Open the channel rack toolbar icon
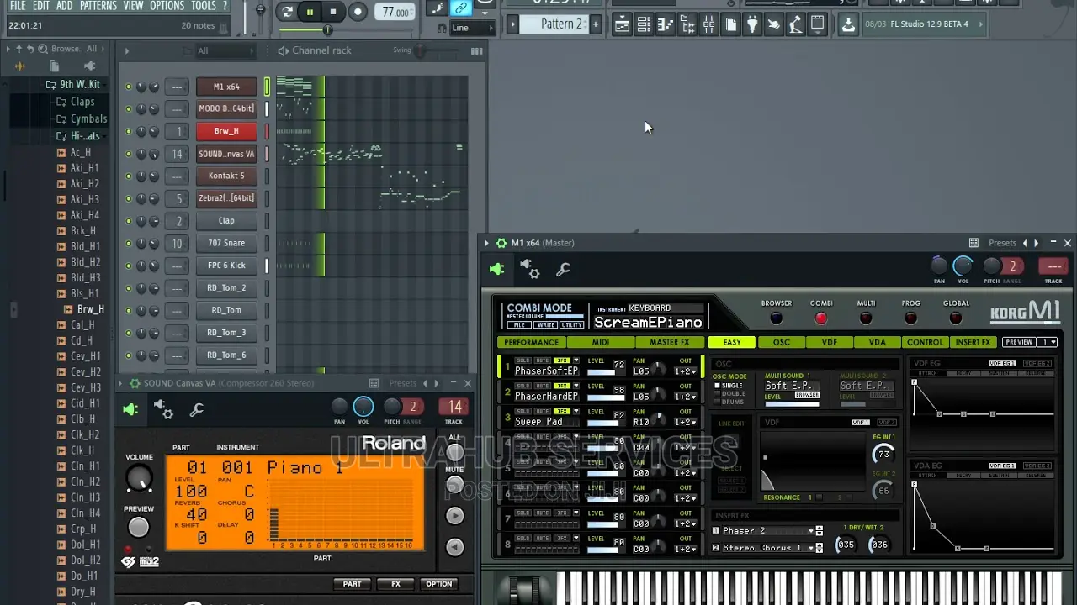Screen dimensions: 1077x605 click(644, 24)
